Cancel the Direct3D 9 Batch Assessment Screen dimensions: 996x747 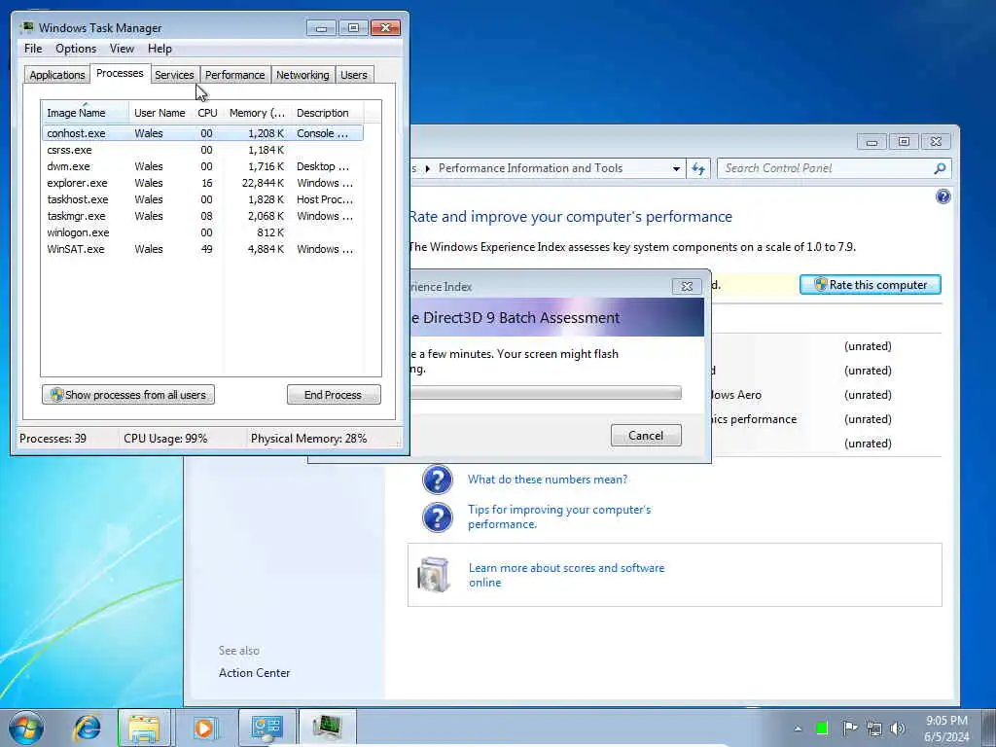(x=646, y=436)
